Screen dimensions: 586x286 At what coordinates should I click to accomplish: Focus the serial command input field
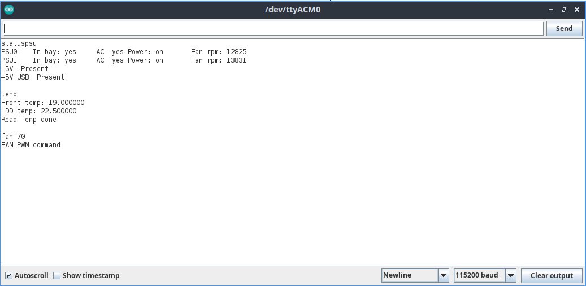click(274, 29)
